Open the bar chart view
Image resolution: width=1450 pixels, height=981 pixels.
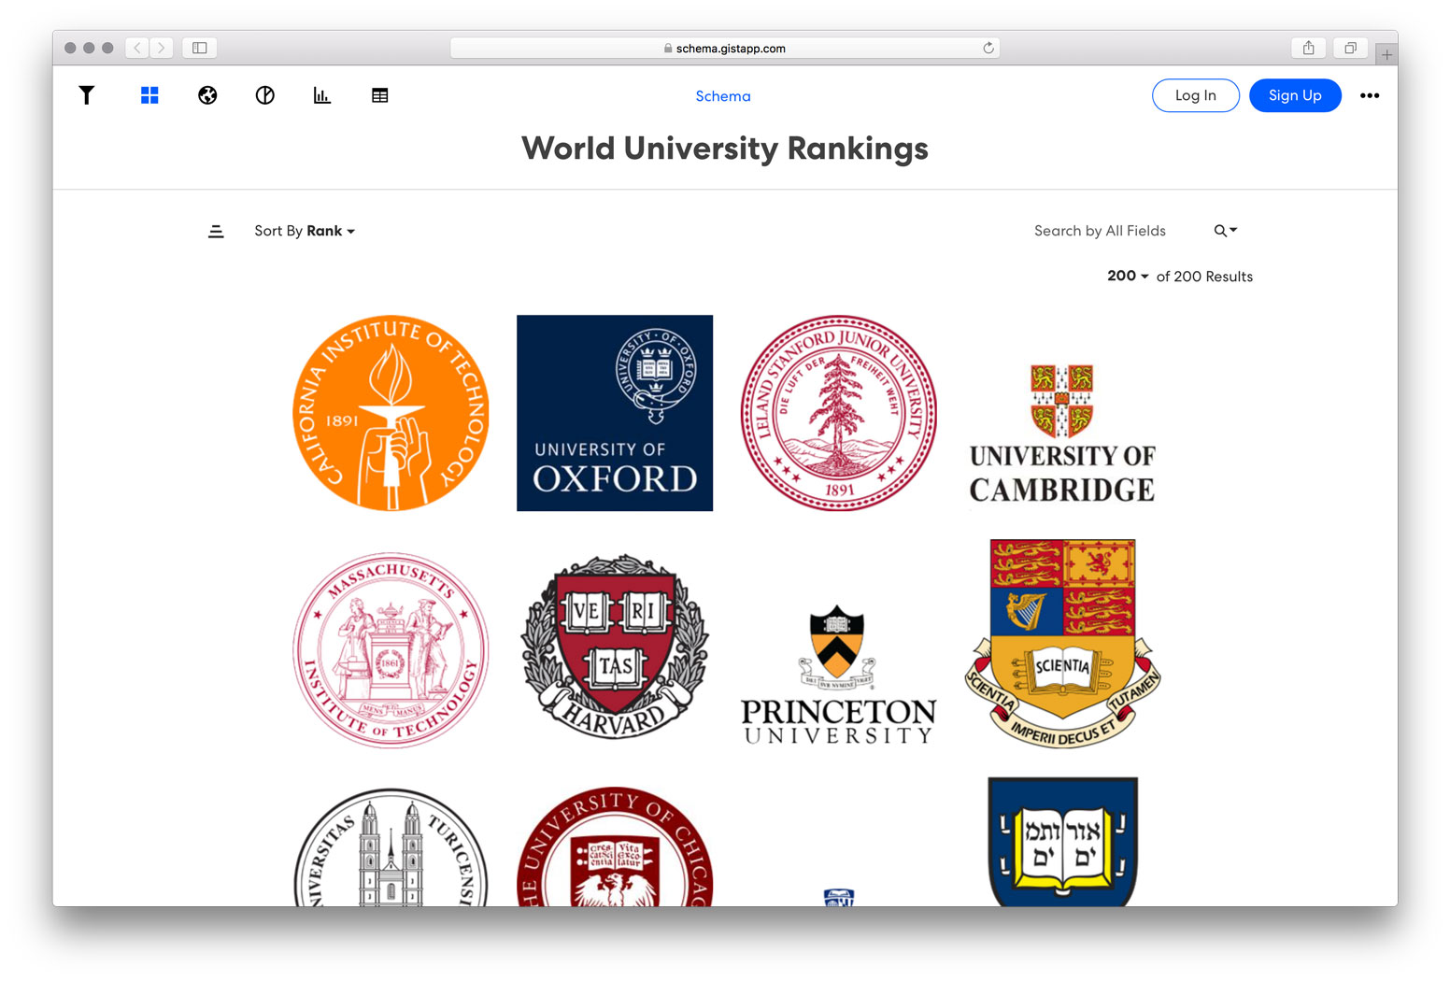point(322,95)
